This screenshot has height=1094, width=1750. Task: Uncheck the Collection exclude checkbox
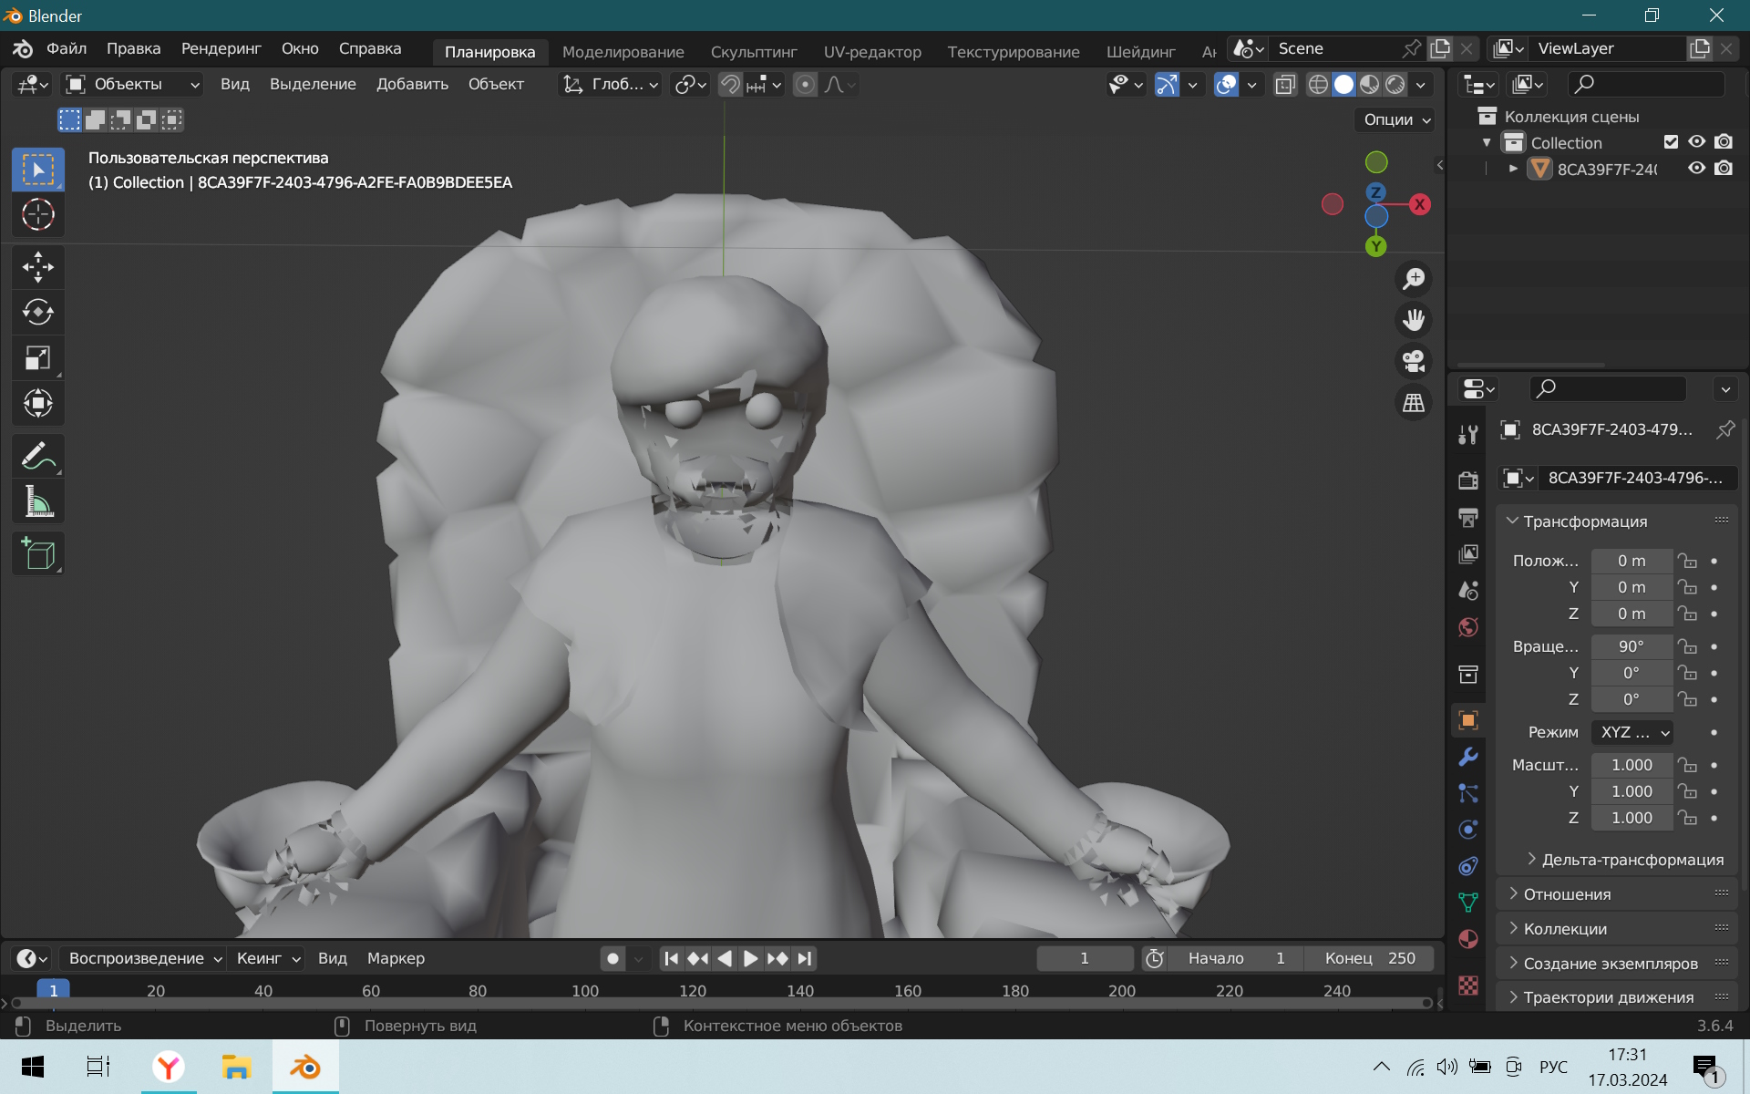click(x=1671, y=142)
